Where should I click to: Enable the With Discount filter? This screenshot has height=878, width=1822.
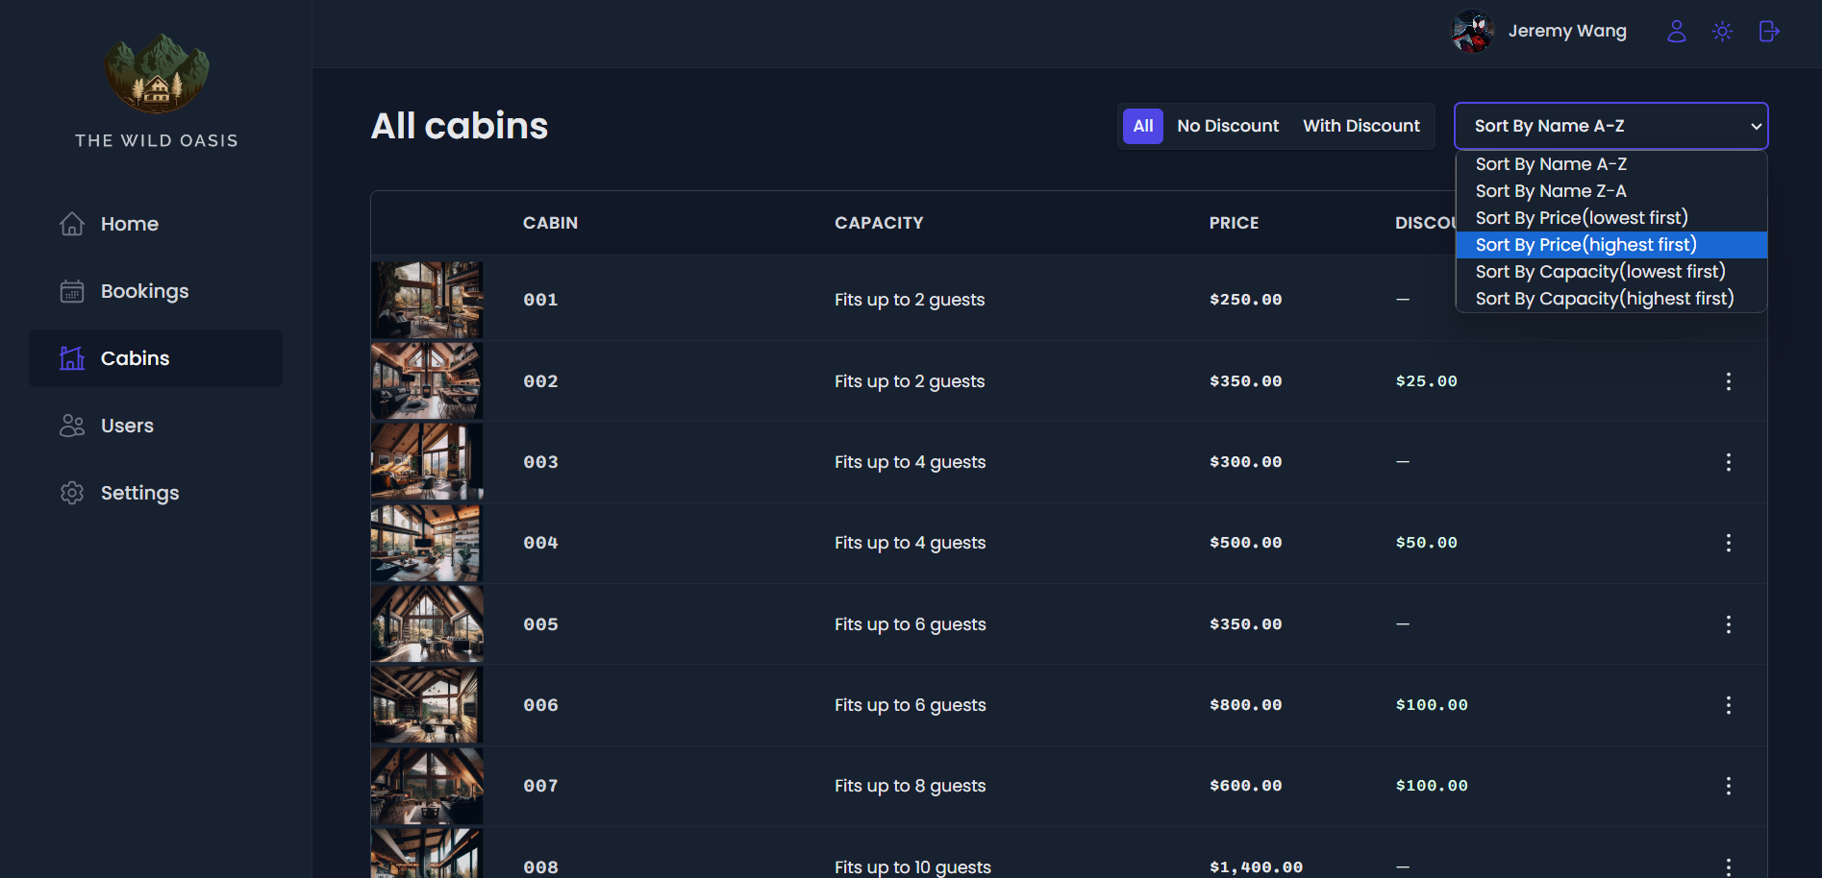pos(1360,126)
